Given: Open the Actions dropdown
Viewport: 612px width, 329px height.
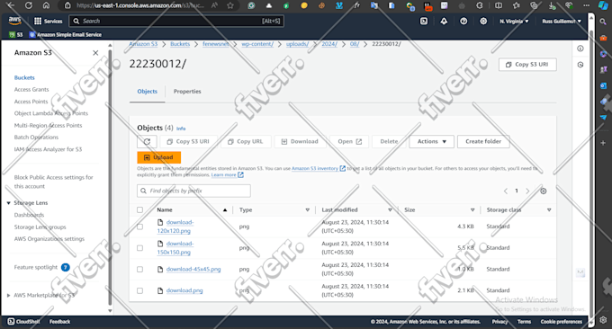Looking at the screenshot, I should (x=432, y=141).
